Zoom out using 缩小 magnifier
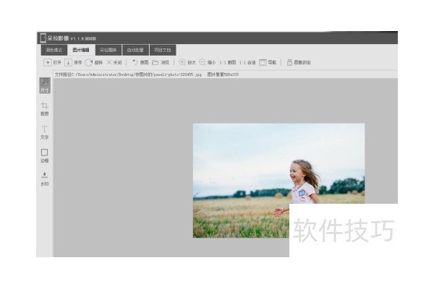This screenshot has height=289, width=434. pos(208,62)
